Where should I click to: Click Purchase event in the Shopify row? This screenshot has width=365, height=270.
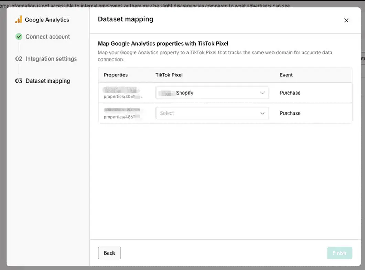point(290,93)
